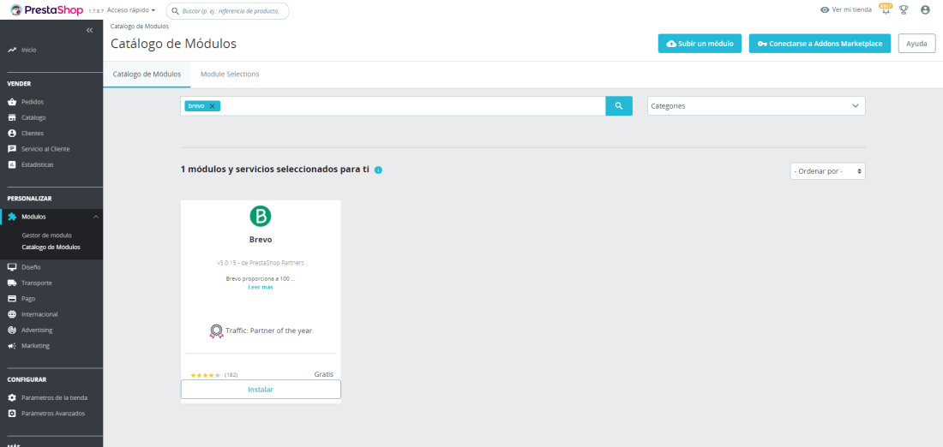Click the Internacional globe icon
This screenshot has width=943, height=447.
12,314
